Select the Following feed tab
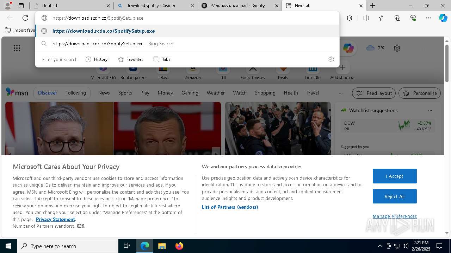The height and width of the screenshot is (253, 451). [x=75, y=93]
